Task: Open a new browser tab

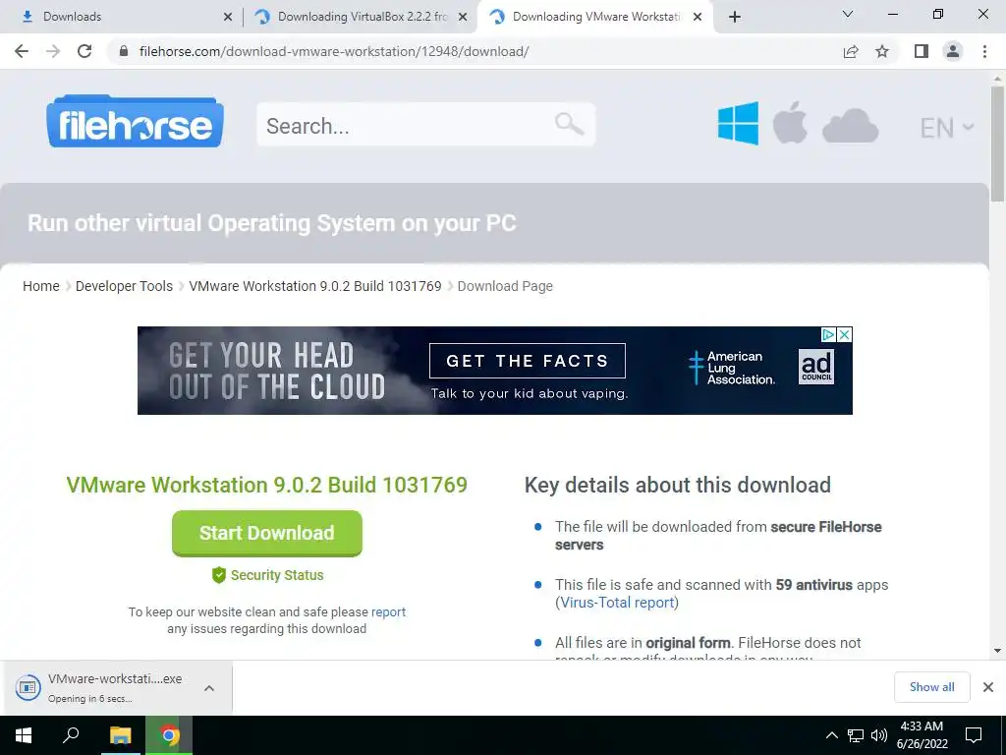Action: tap(735, 18)
